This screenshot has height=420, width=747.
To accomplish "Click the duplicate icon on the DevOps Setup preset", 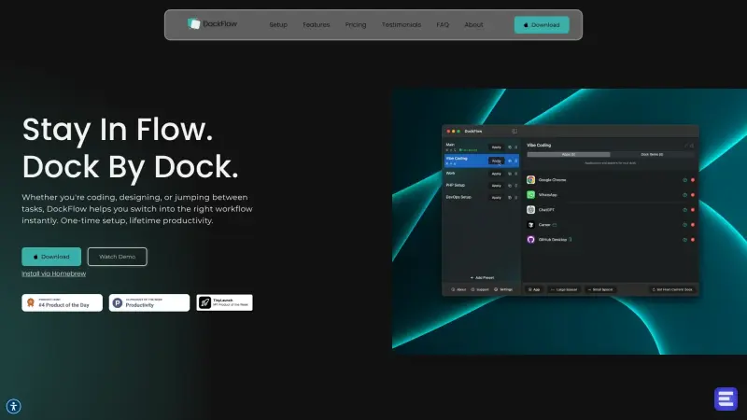I will (x=510, y=198).
